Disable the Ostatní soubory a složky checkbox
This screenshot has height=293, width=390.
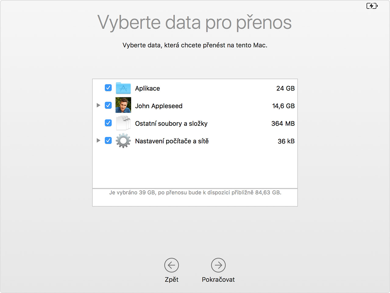[x=108, y=123]
